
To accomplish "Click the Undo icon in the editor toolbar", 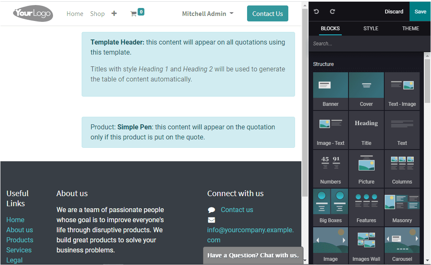I will 316,11.
